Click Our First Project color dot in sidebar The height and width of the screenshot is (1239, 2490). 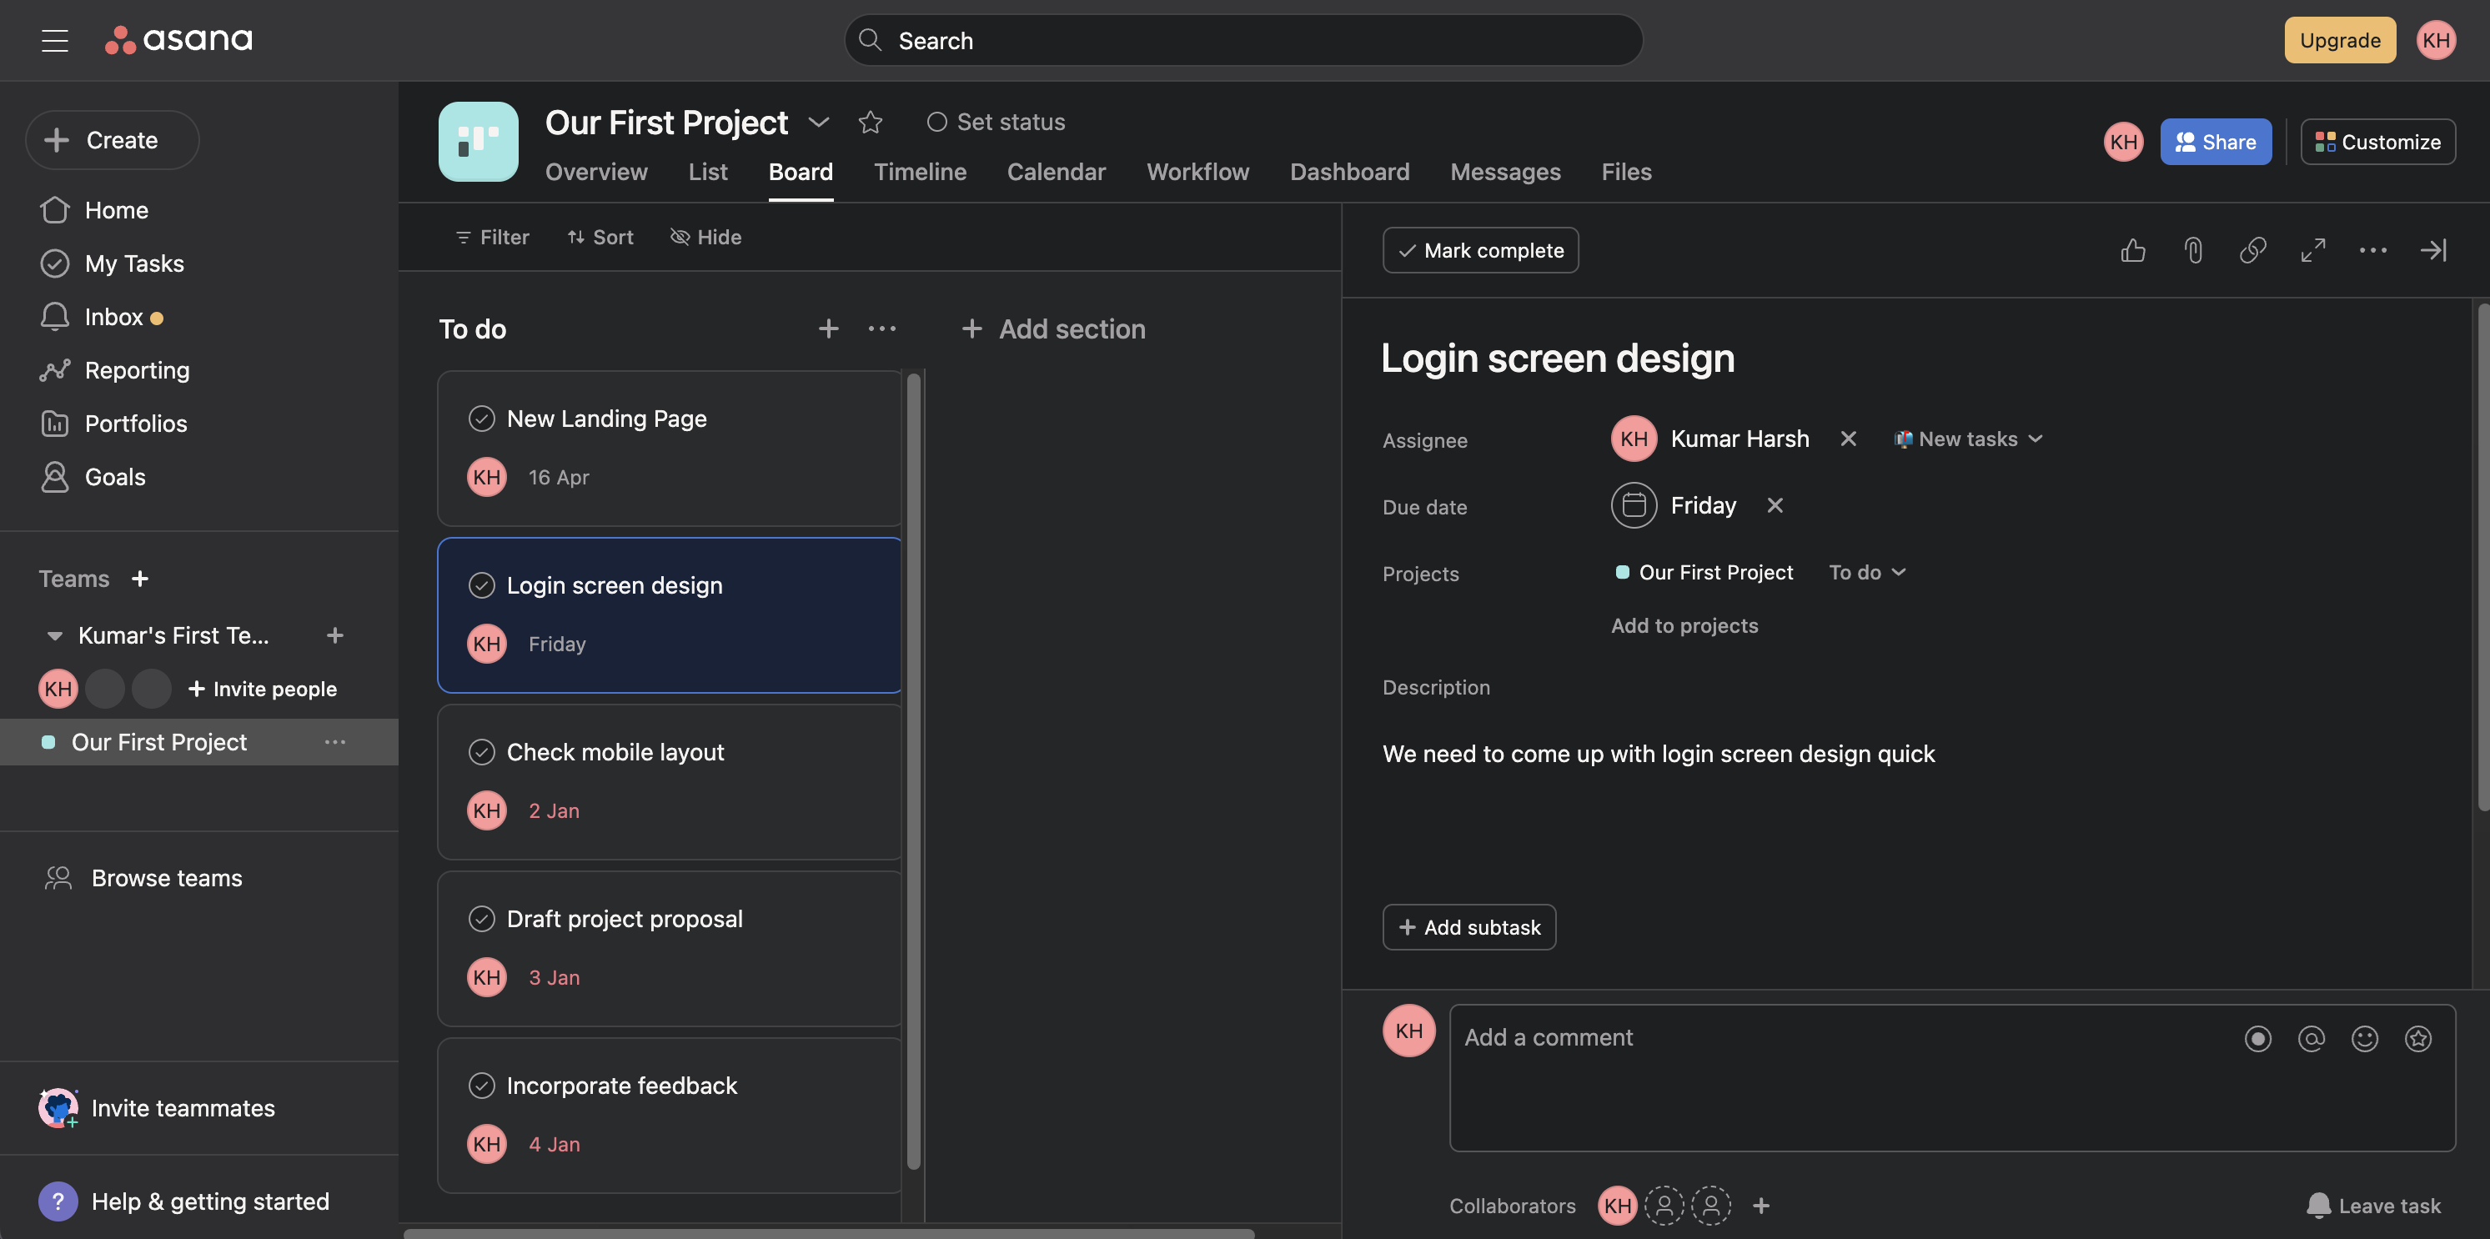[48, 742]
